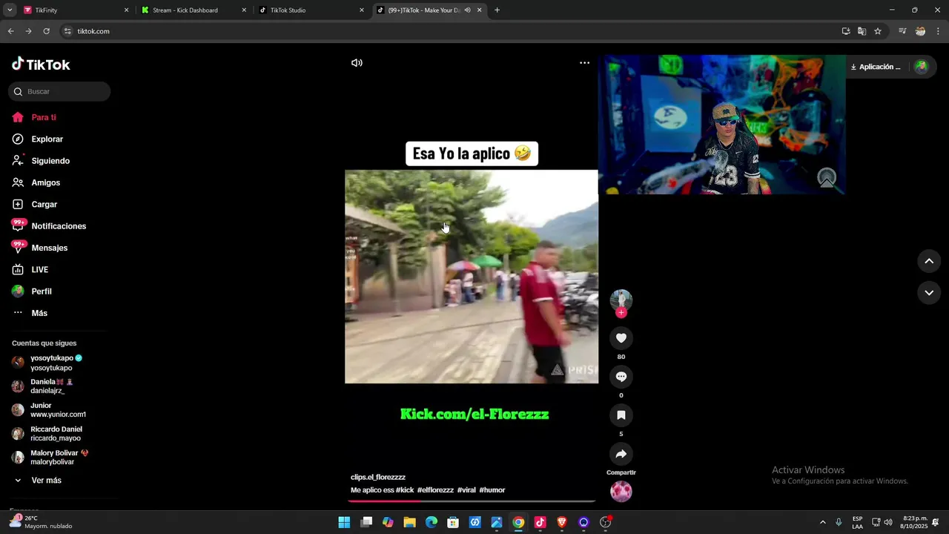Click the install app icon in address bar

(x=846, y=31)
